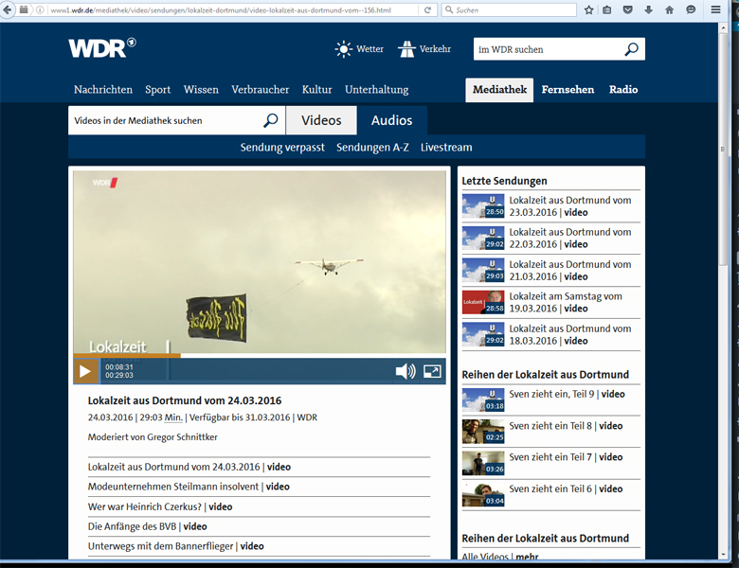739x568 pixels.
Task: Open Lokalzeit am Samstag vom 19.03.2016 thumbnail
Action: pos(483,302)
